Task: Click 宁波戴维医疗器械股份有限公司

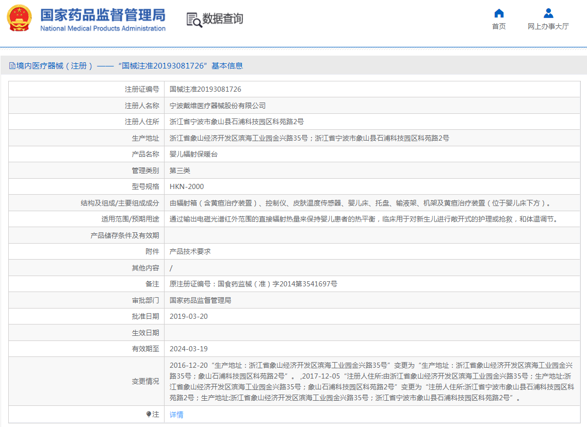Action: pos(218,106)
